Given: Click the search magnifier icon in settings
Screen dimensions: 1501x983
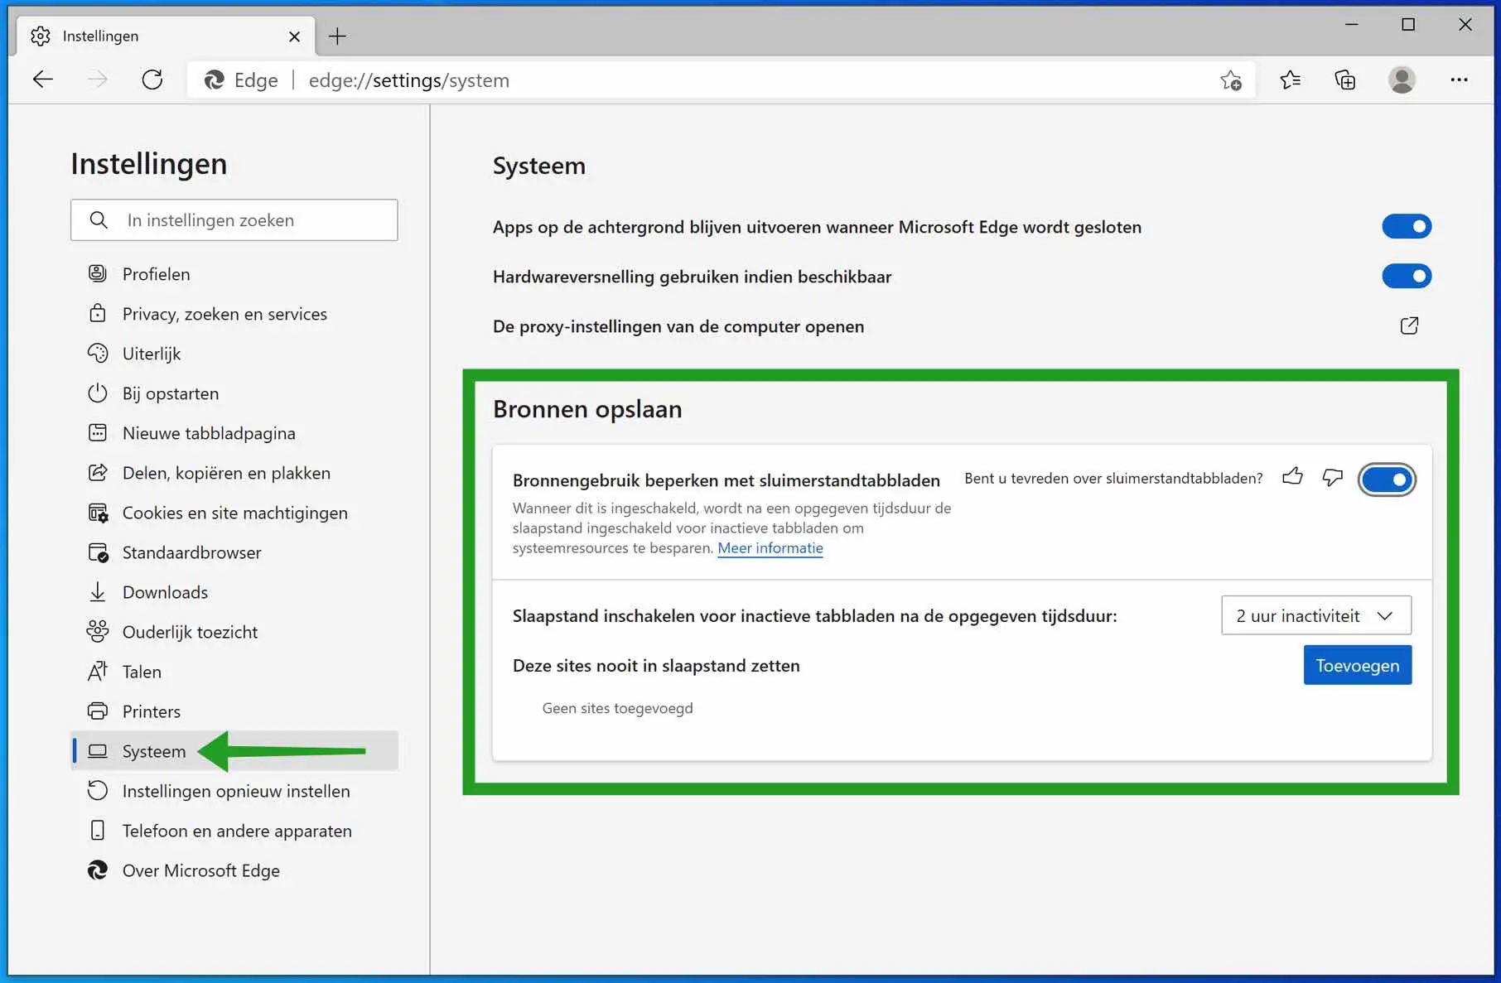Looking at the screenshot, I should 99,219.
